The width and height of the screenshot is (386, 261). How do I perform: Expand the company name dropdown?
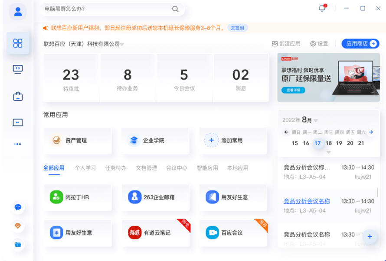tap(122, 45)
